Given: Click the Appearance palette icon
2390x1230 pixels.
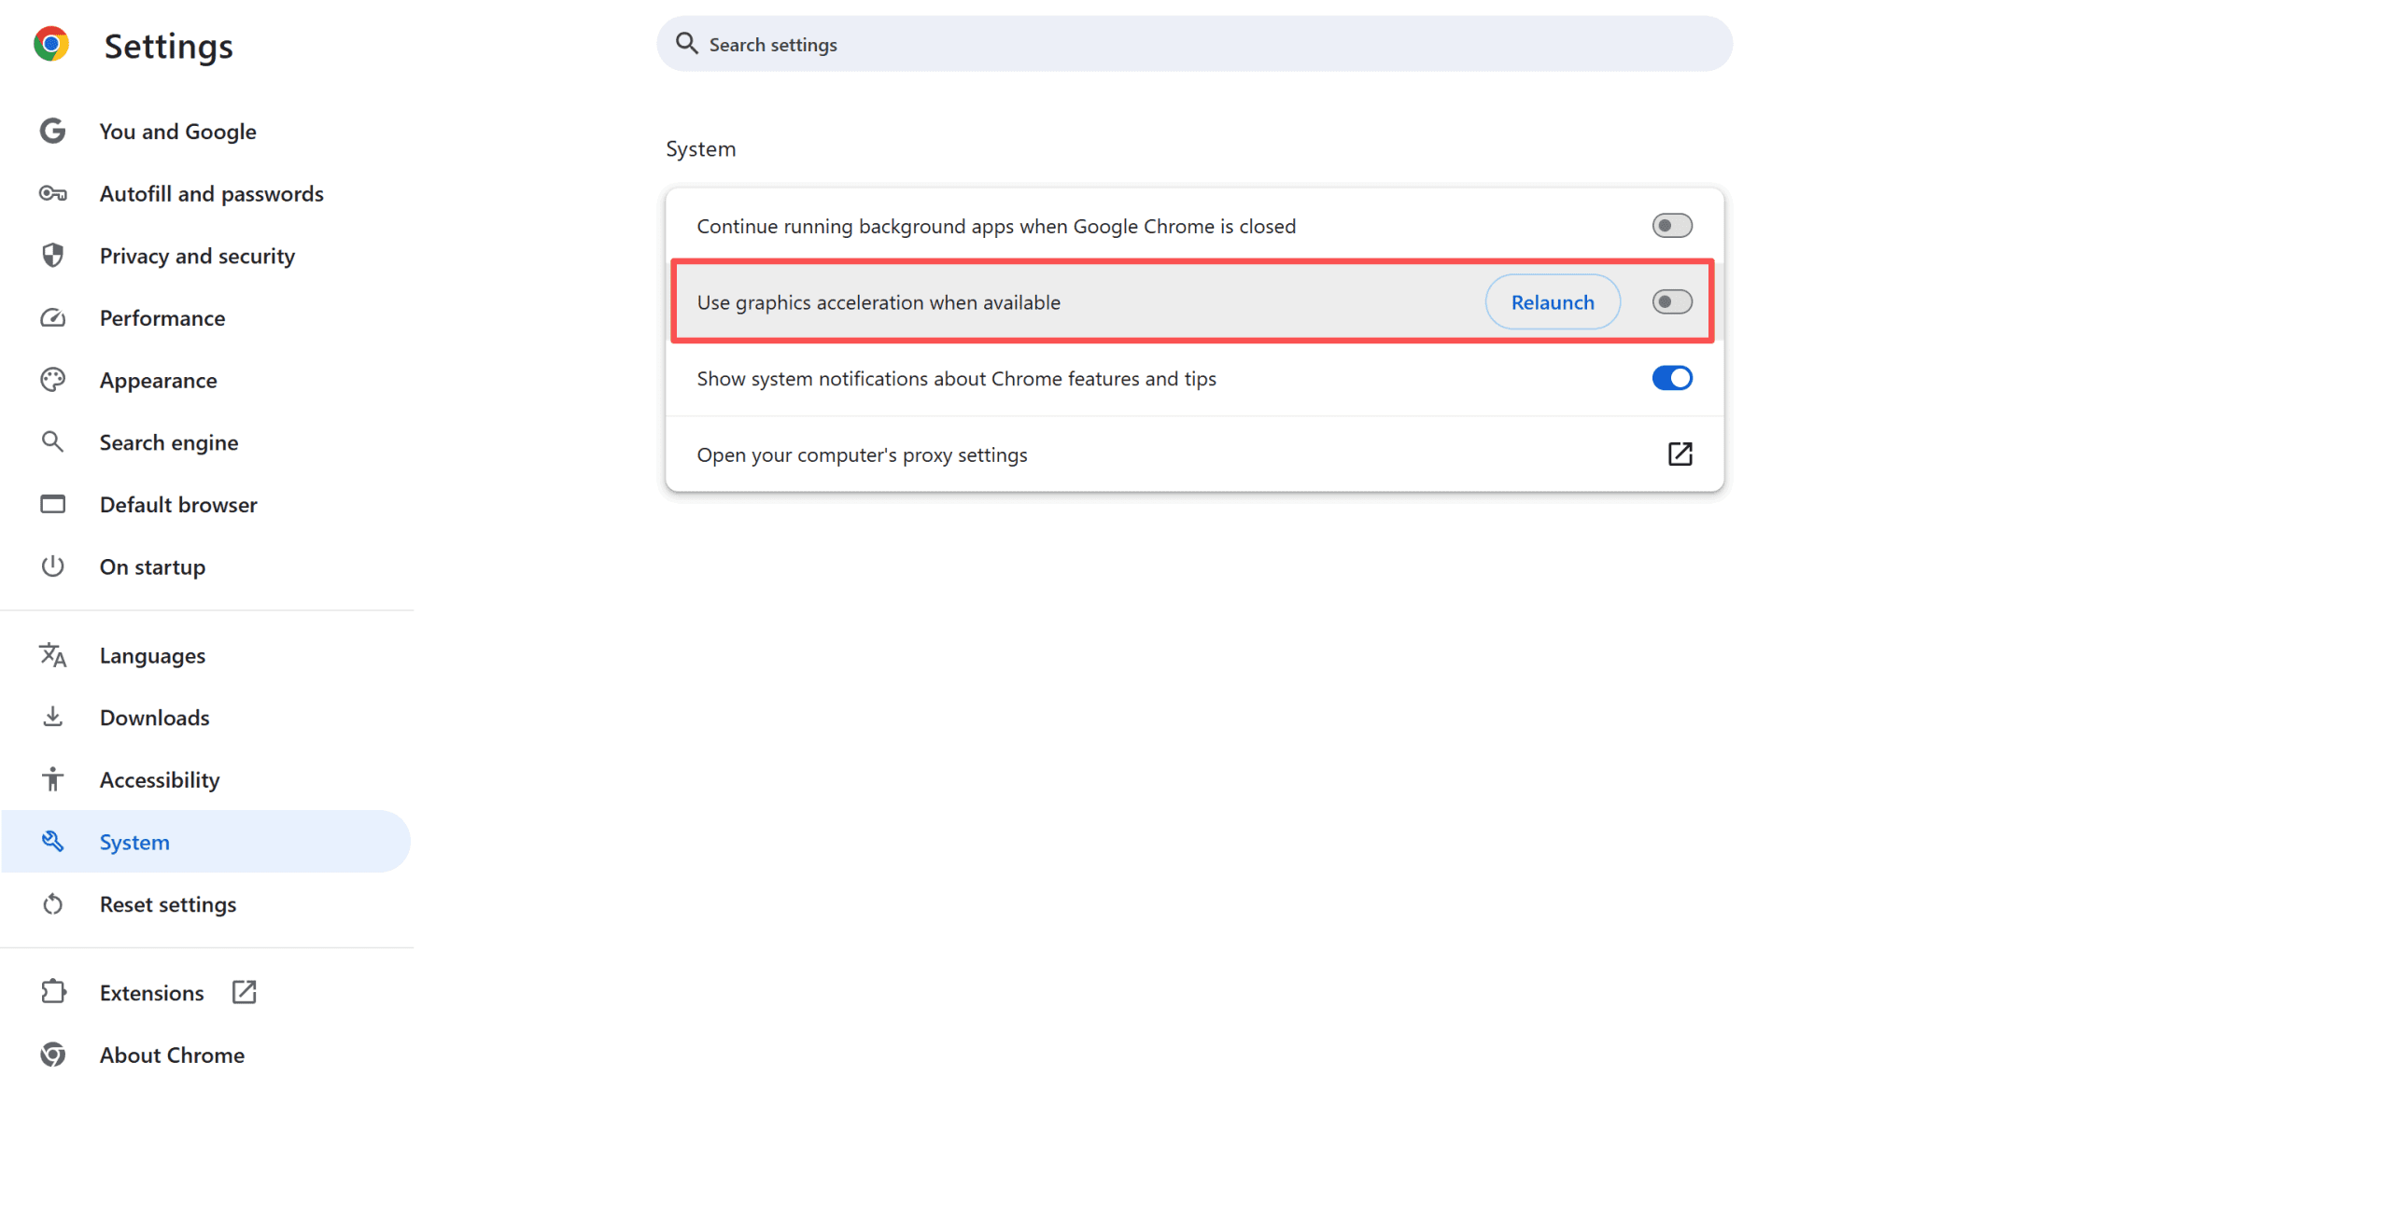Looking at the screenshot, I should pyautogui.click(x=53, y=380).
